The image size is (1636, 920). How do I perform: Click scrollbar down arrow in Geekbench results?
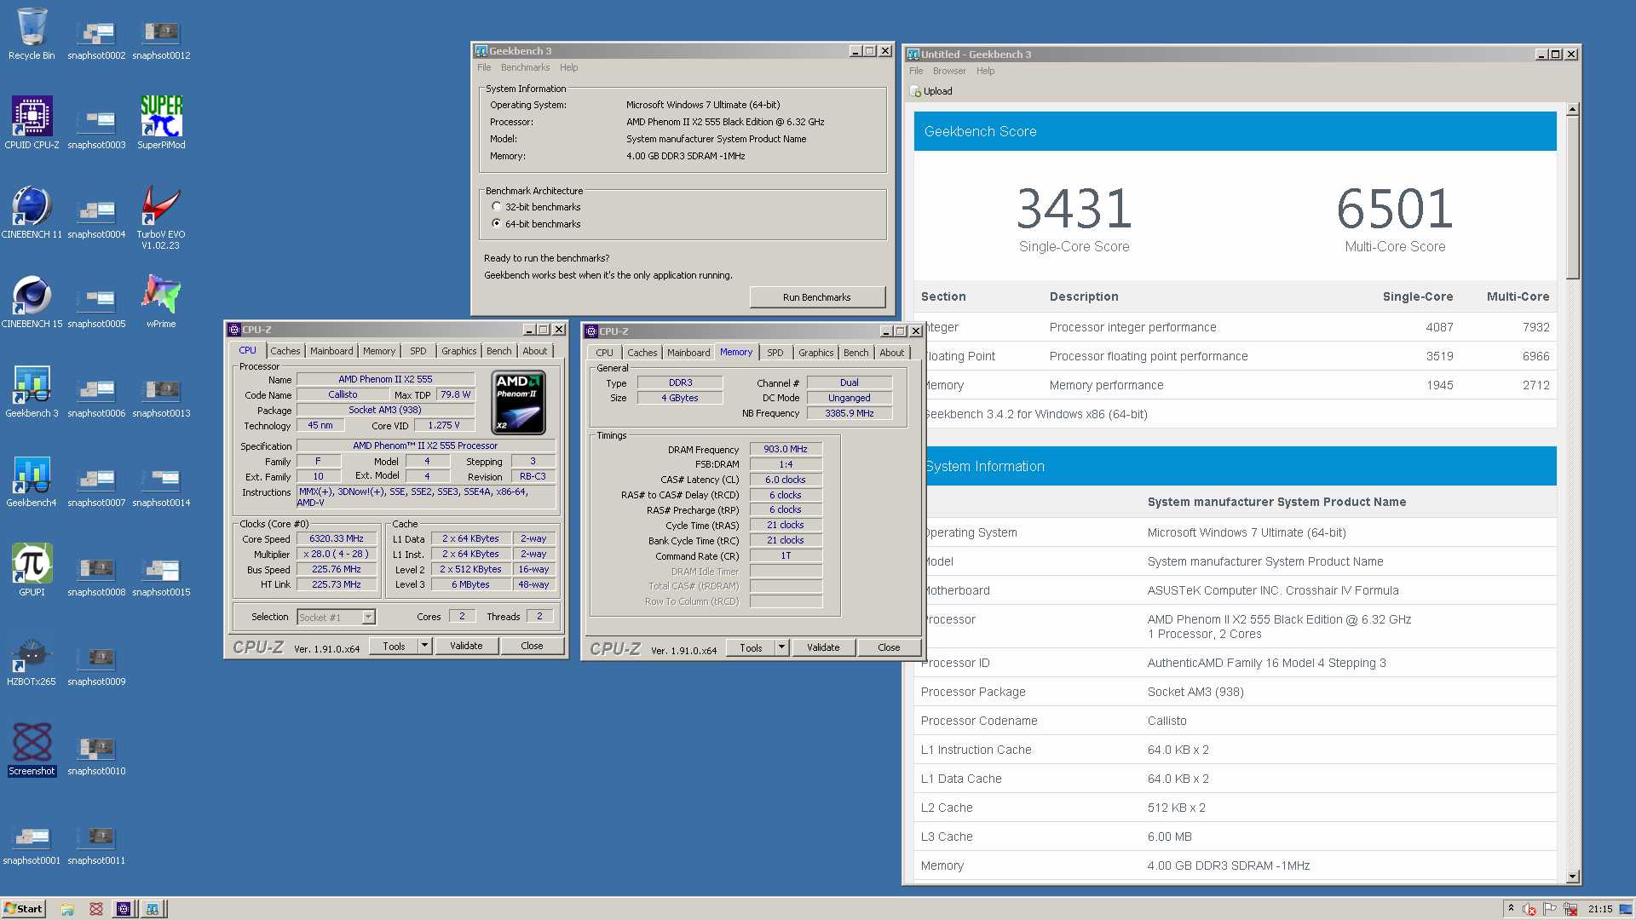[1573, 877]
